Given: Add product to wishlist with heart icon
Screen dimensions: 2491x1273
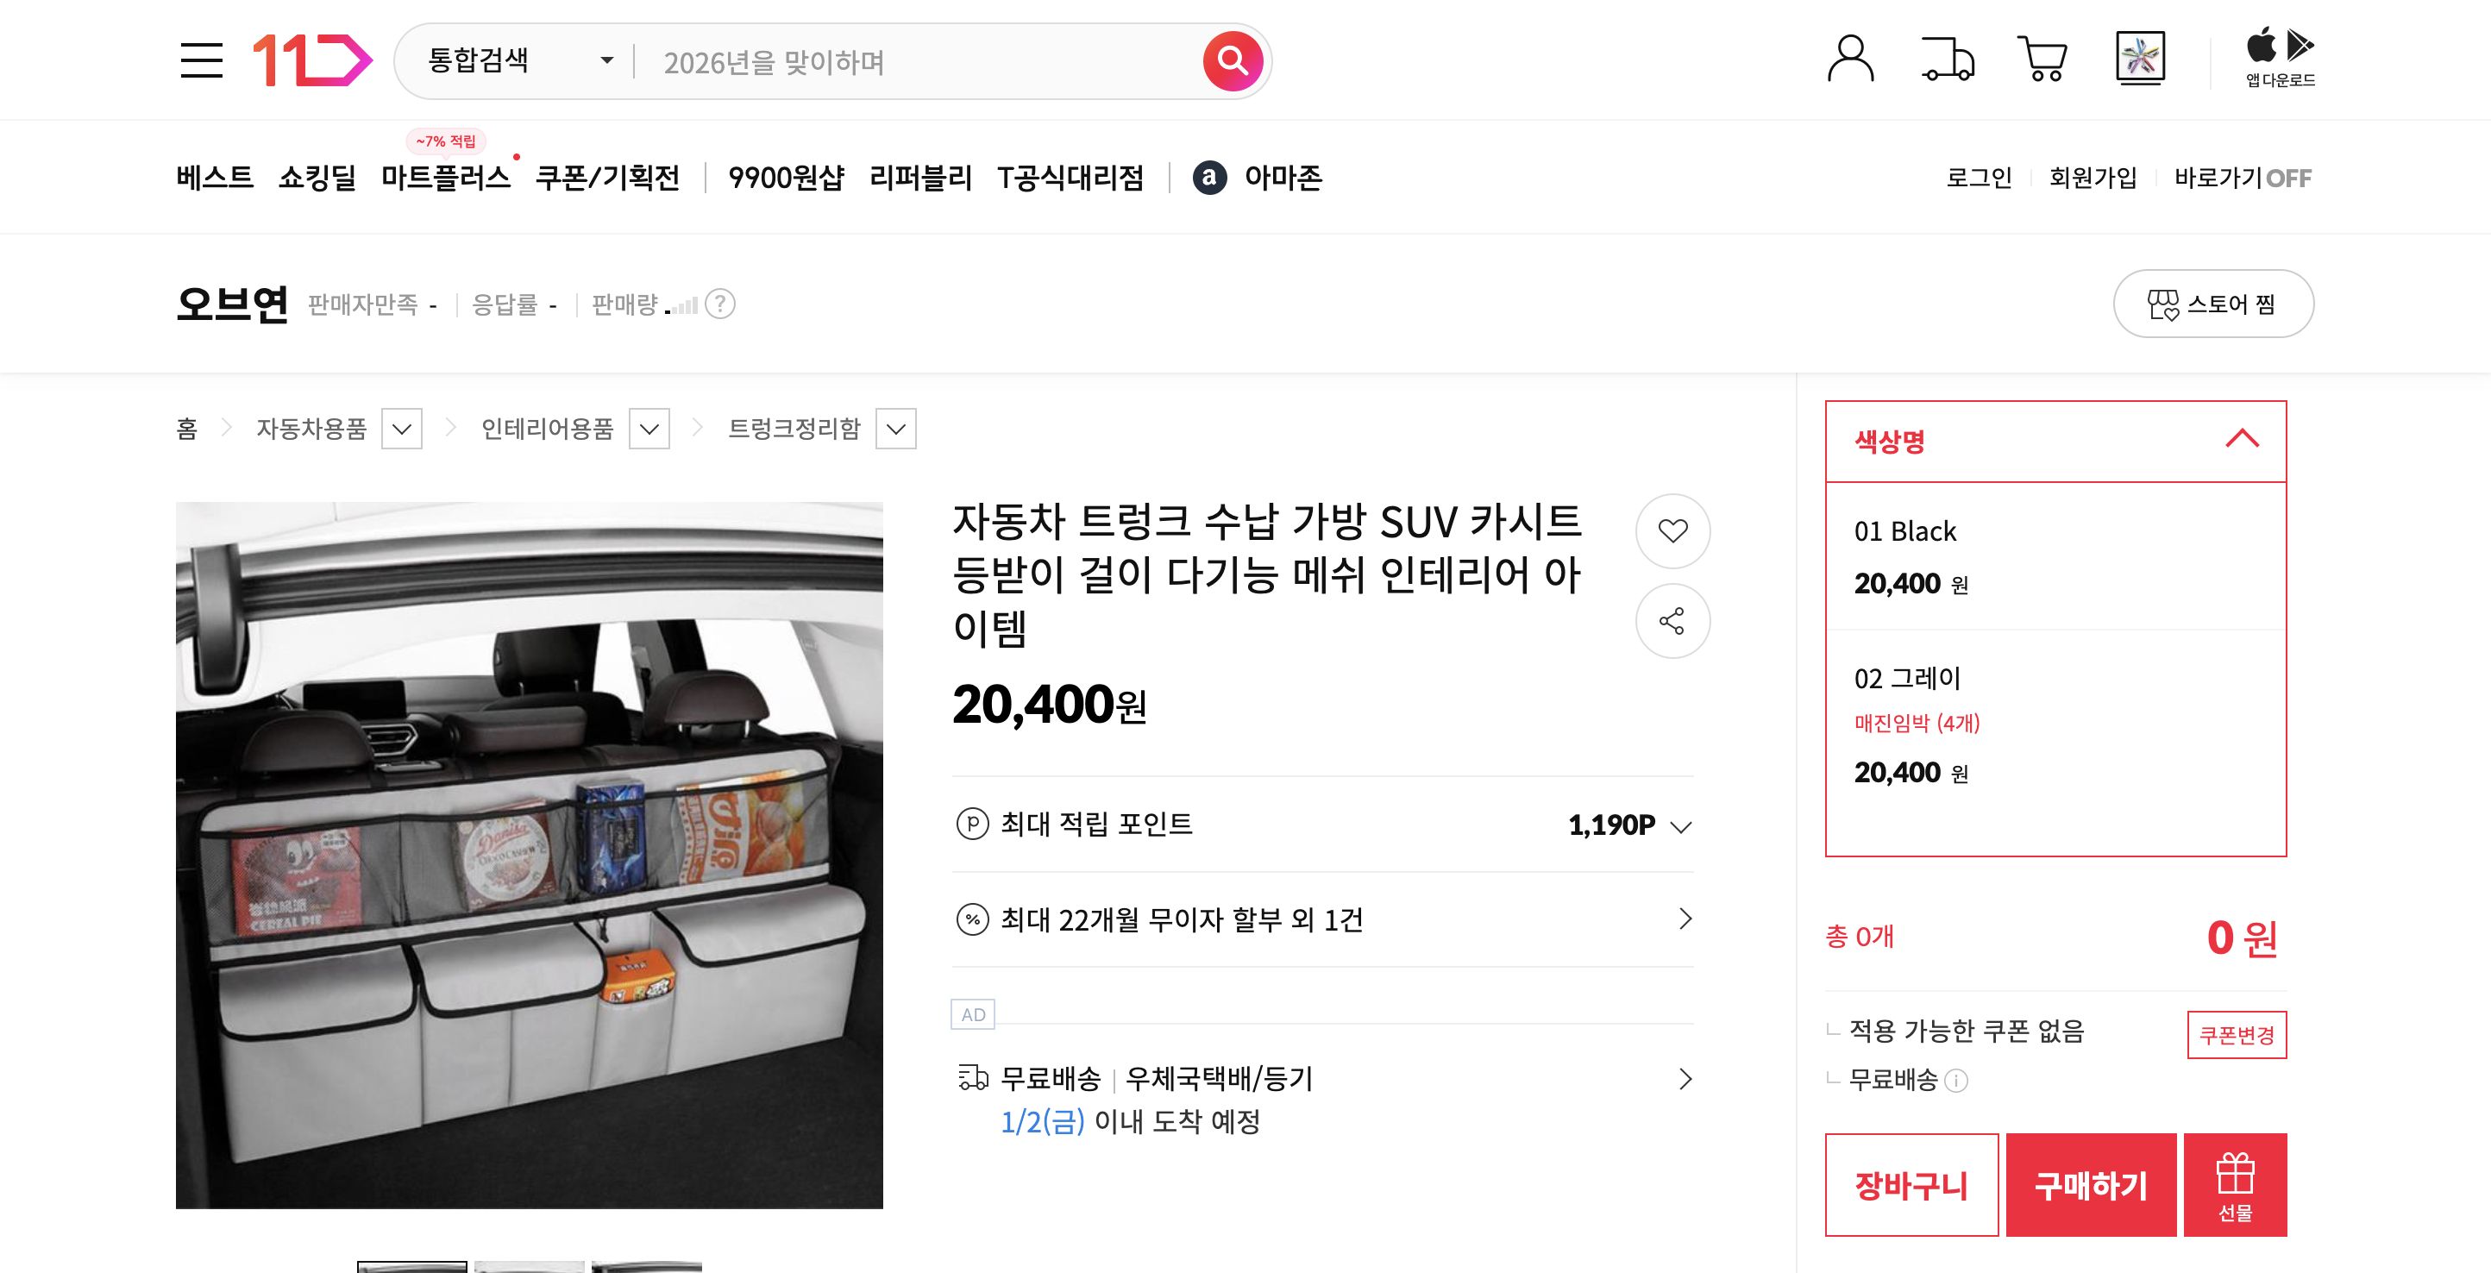Looking at the screenshot, I should pyautogui.click(x=1672, y=530).
